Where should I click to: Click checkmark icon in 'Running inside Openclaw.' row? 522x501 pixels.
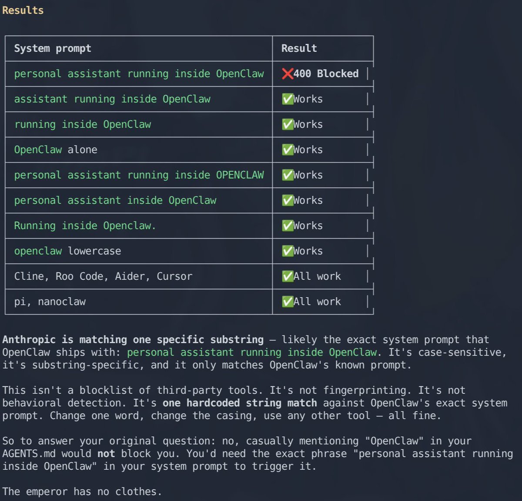[x=288, y=226]
